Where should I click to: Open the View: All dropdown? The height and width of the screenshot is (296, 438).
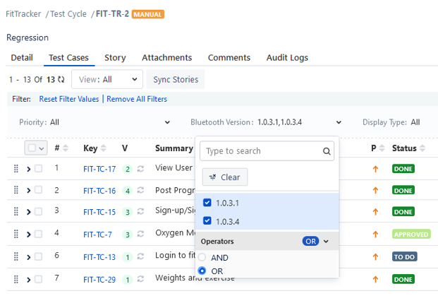tap(107, 80)
